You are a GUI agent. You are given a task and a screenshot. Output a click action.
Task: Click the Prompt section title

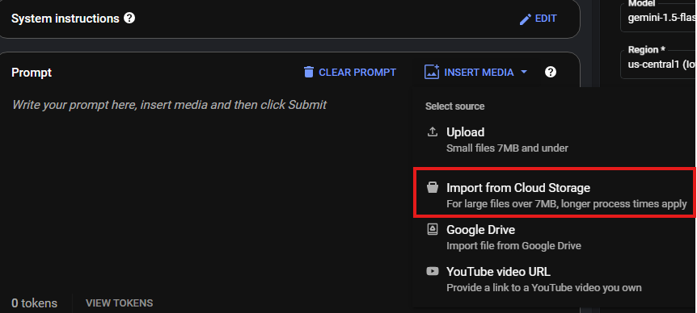[32, 73]
